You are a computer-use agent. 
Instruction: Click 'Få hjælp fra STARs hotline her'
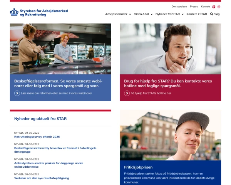coord(151,93)
